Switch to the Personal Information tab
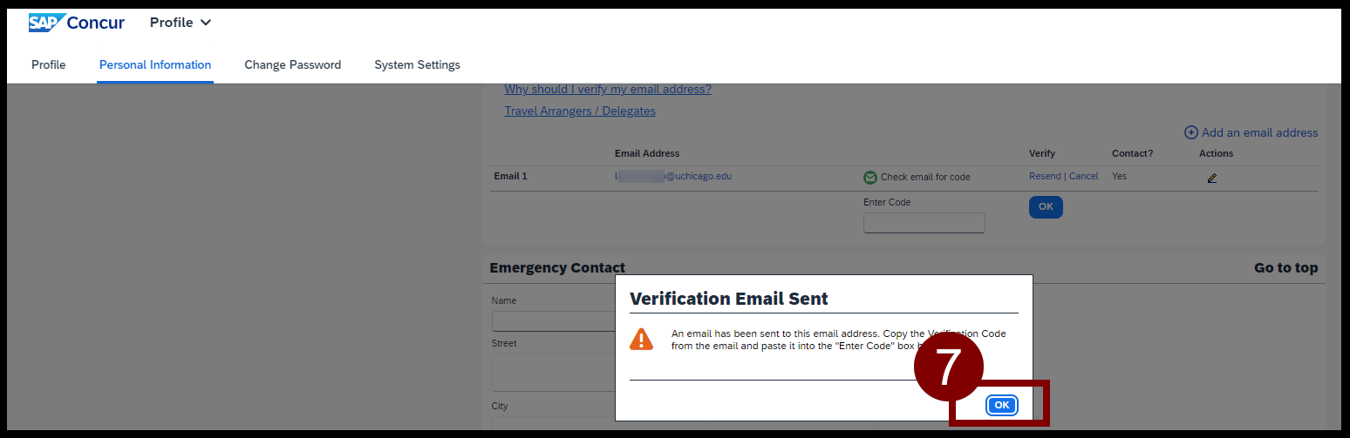Viewport: 1350px width, 438px height. click(x=155, y=64)
